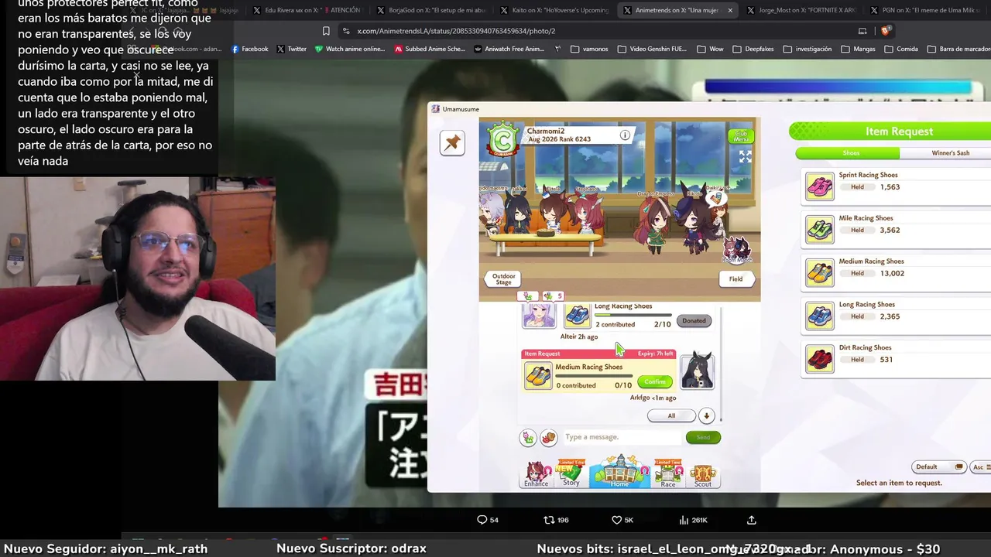The image size is (991, 557).
Task: Click the browser address bar URL
Action: (x=456, y=31)
